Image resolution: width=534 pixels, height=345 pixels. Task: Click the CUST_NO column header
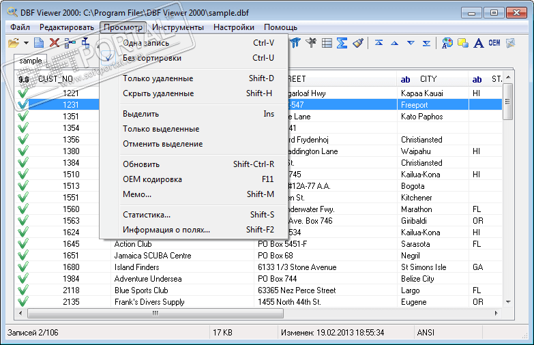coord(55,79)
